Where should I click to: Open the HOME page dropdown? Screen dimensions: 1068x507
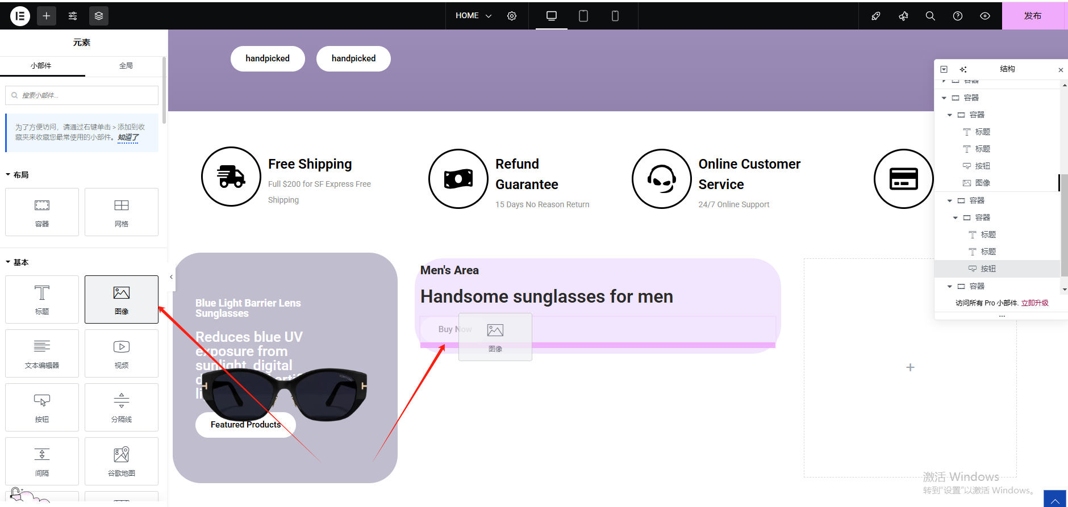click(x=473, y=16)
